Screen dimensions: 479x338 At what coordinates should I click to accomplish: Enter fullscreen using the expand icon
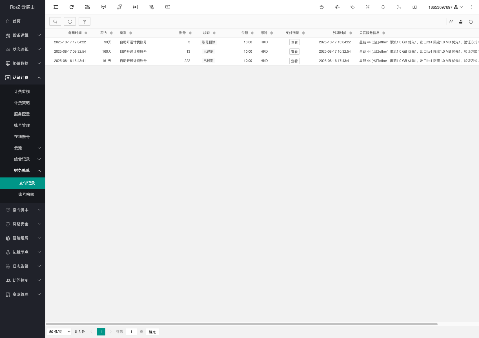pos(368,7)
